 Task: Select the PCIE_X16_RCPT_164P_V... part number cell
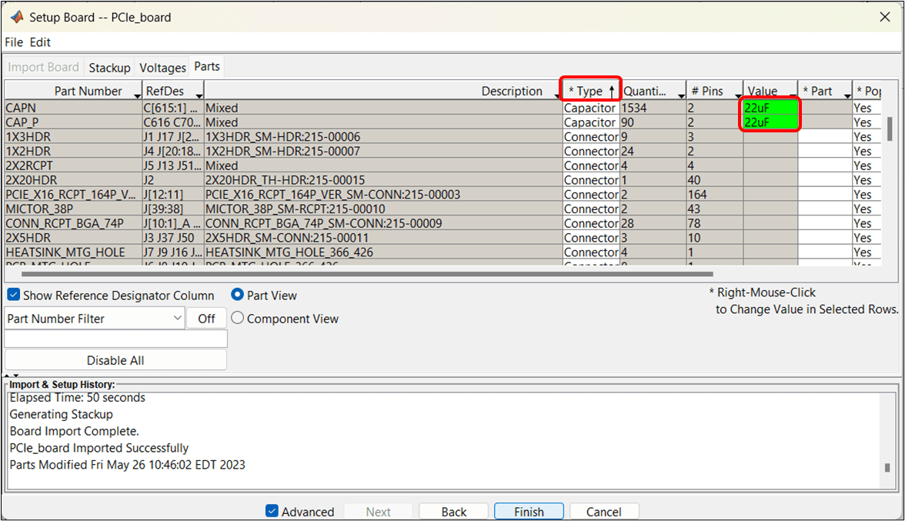[73, 195]
